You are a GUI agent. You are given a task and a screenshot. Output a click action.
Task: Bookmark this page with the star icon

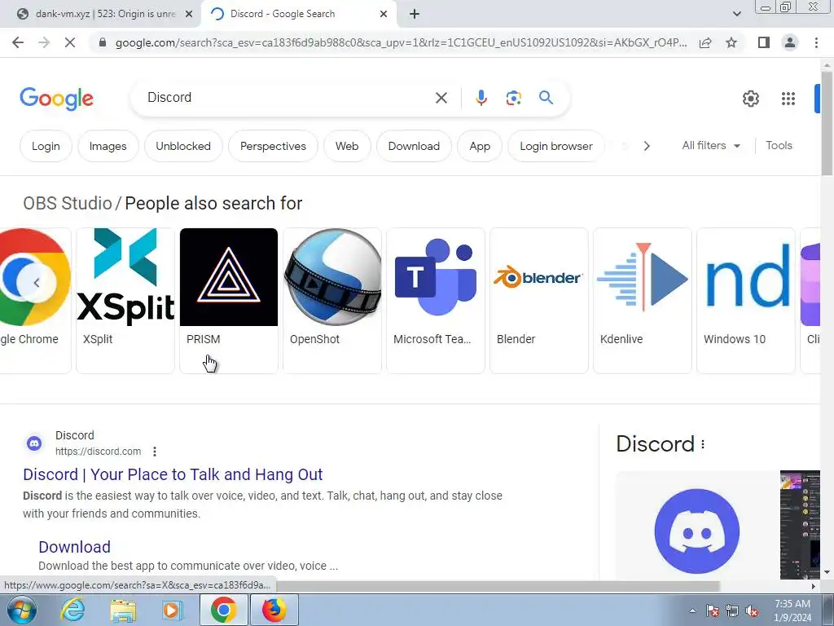pyautogui.click(x=731, y=42)
